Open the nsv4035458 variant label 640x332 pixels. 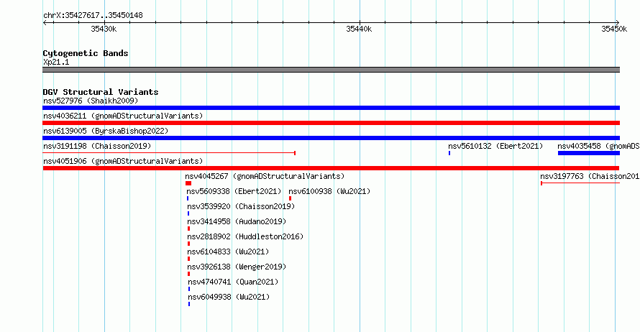click(598, 146)
